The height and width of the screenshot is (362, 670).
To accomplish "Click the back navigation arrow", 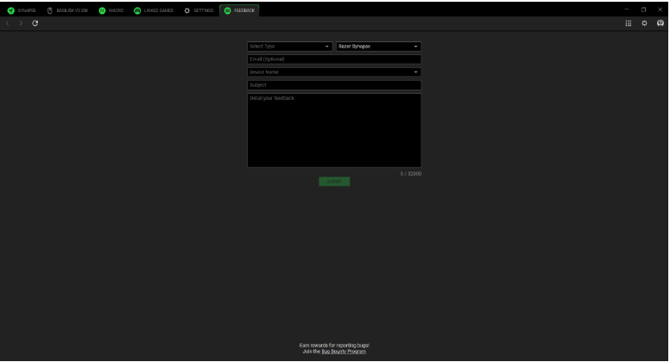I will point(7,23).
